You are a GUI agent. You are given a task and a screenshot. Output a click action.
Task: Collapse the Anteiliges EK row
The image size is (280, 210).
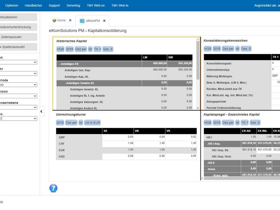(60, 64)
